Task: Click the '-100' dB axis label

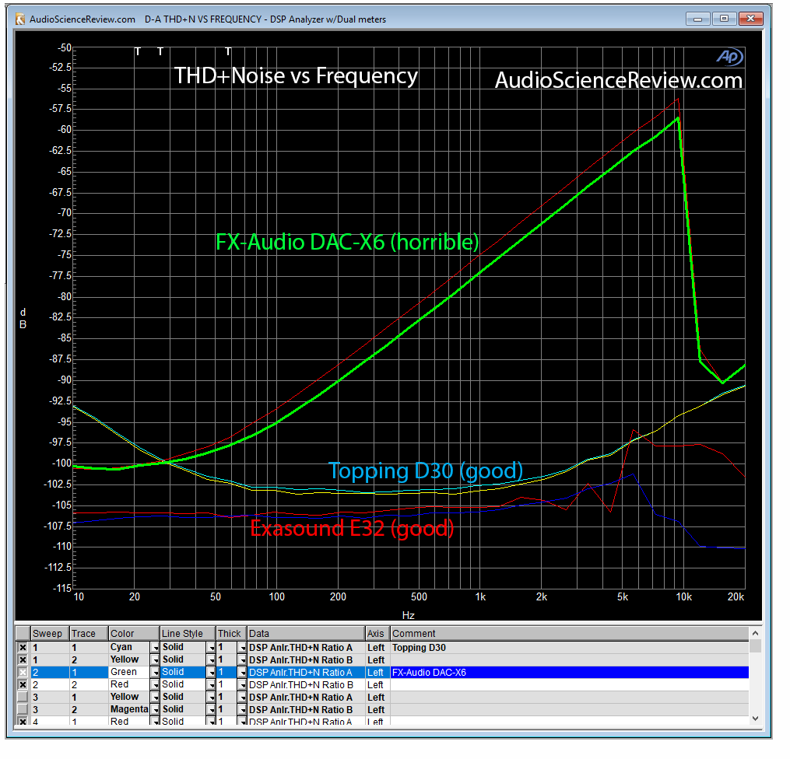Action: coord(61,463)
